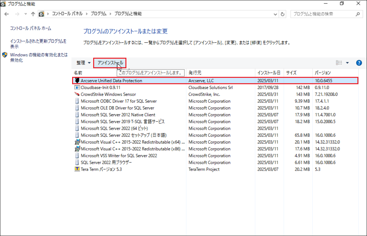Click CrowdStrike Windows Sensor falcon icon

(x=77, y=94)
